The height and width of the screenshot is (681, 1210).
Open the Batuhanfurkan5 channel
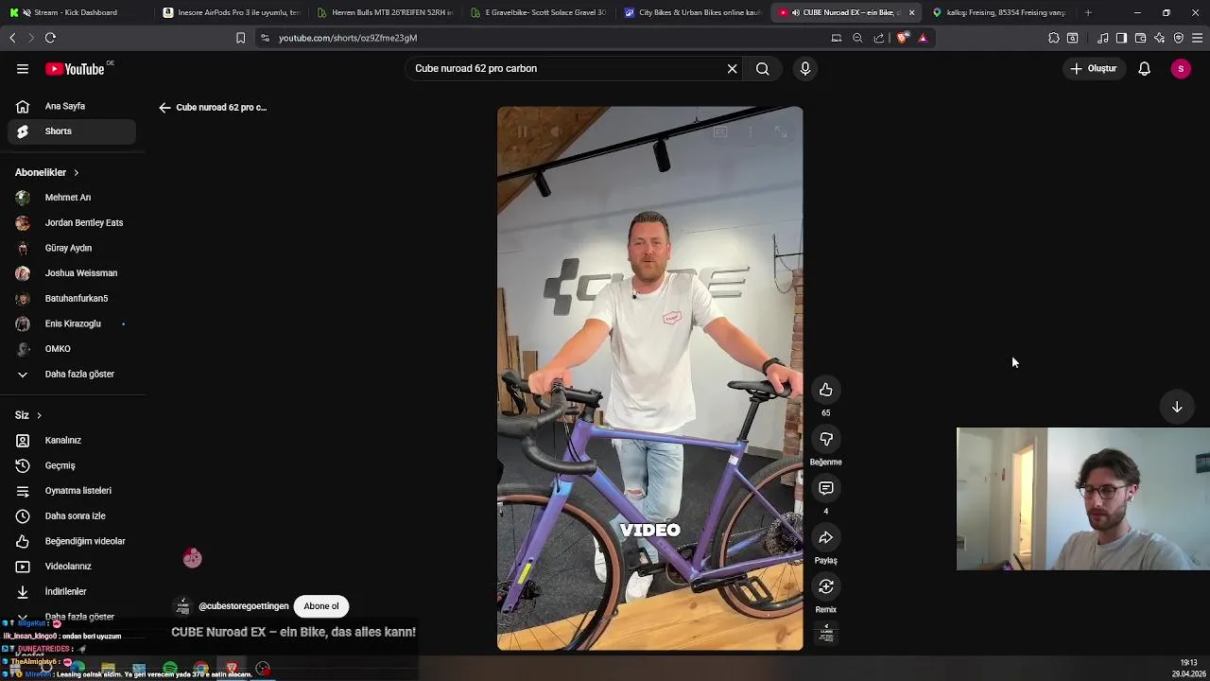tap(72, 298)
